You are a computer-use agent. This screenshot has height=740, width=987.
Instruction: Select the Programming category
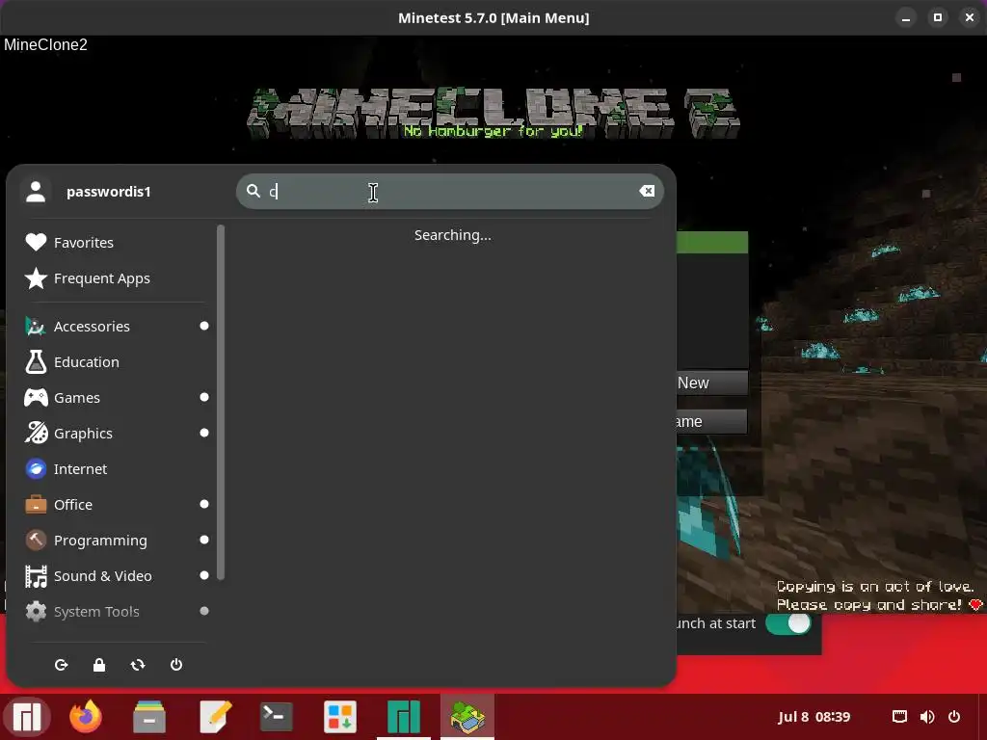[x=117, y=540]
